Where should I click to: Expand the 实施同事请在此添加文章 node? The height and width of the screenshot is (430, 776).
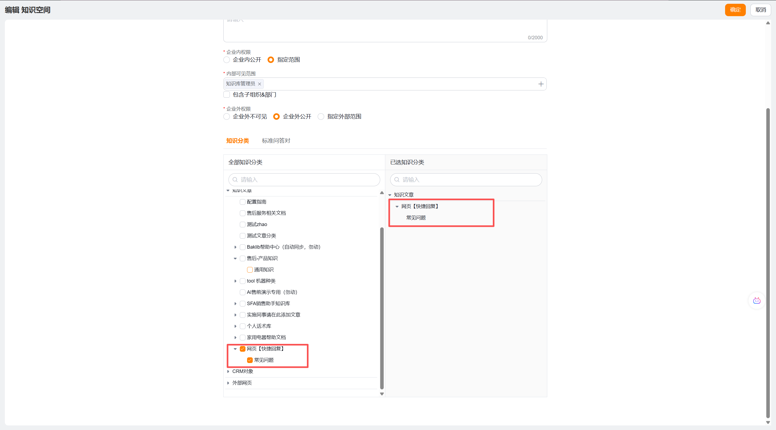coord(235,315)
